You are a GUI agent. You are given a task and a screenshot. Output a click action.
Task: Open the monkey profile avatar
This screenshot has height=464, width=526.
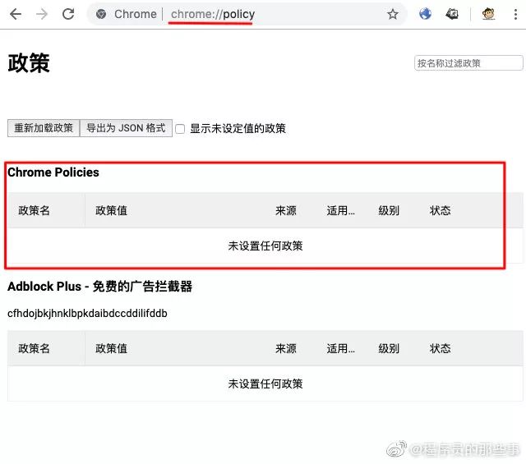pyautogui.click(x=488, y=14)
